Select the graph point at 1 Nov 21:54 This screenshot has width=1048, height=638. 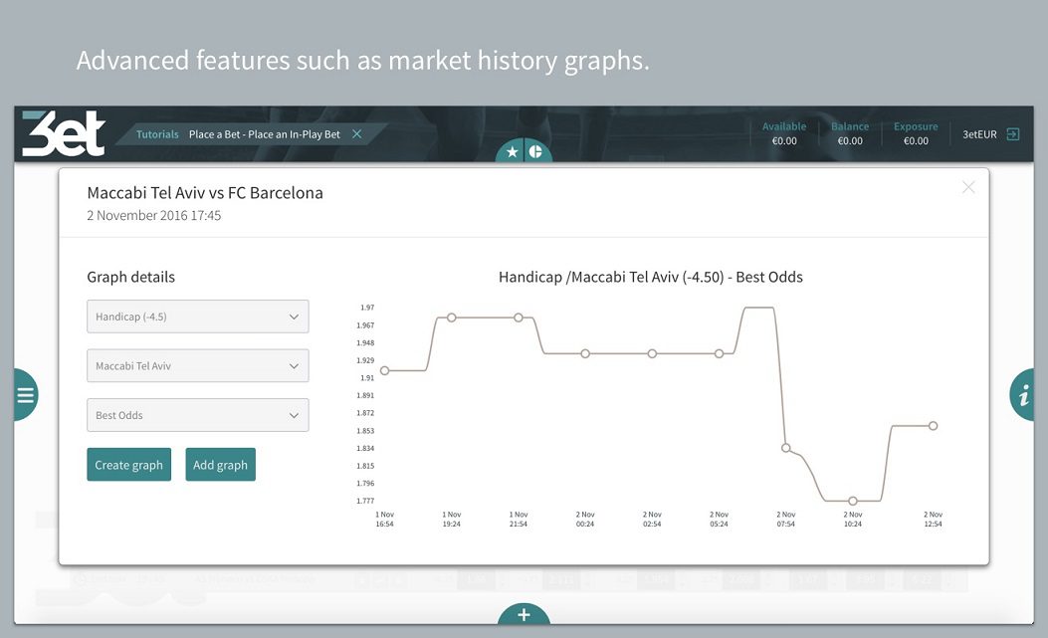coord(518,318)
